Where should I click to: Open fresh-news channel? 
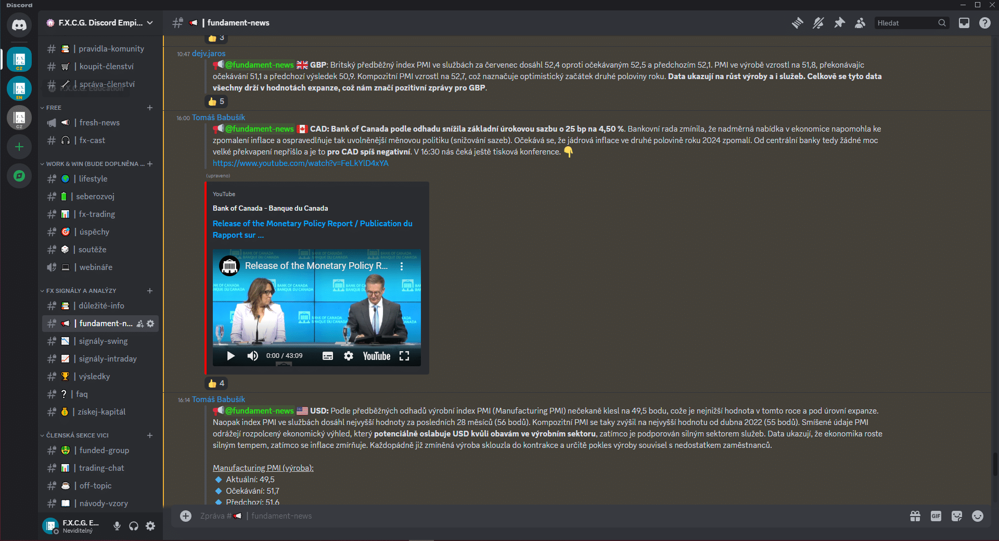[100, 123]
